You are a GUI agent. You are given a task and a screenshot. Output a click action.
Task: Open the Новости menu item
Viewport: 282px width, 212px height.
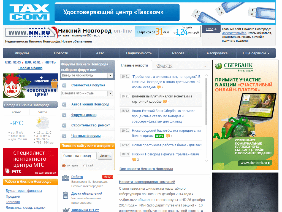61,53
